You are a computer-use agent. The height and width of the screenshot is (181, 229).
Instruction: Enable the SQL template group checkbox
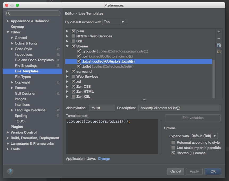click(73, 41)
